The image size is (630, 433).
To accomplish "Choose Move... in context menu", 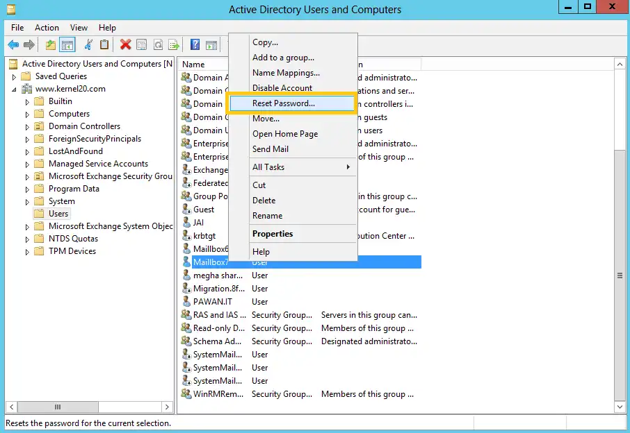I will tap(293, 119).
